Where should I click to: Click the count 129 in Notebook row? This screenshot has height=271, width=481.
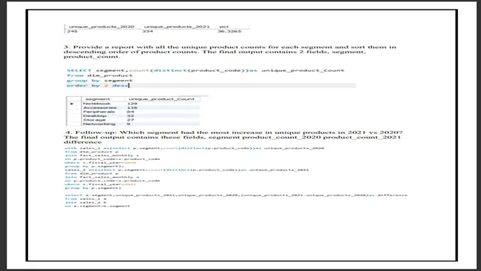coord(132,104)
